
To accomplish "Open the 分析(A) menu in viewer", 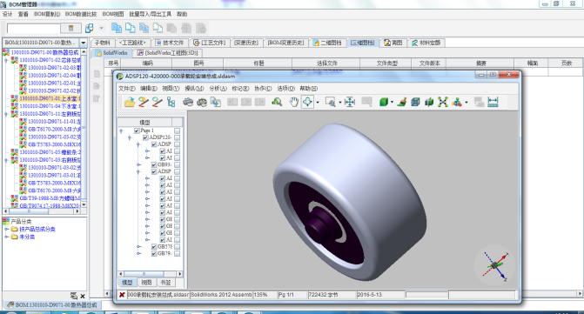I will pyautogui.click(x=218, y=89).
